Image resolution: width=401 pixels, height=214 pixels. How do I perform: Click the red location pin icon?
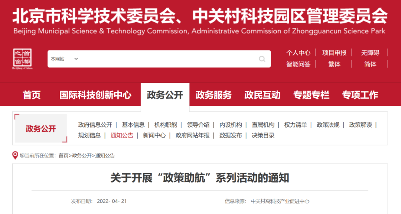[15, 155]
